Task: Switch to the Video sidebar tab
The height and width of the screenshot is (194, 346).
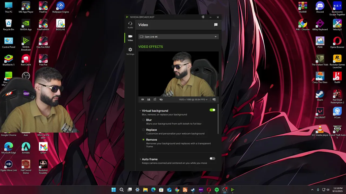Action: coord(130,38)
